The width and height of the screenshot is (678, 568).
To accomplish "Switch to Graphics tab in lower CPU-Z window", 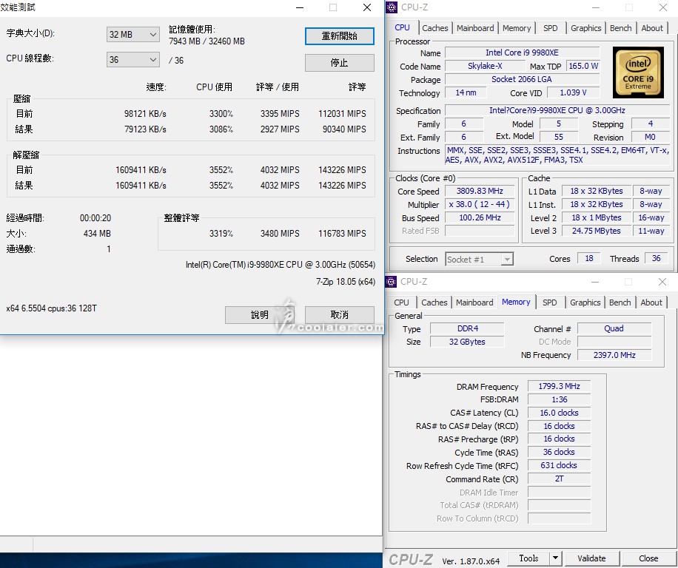I will pyautogui.click(x=585, y=302).
